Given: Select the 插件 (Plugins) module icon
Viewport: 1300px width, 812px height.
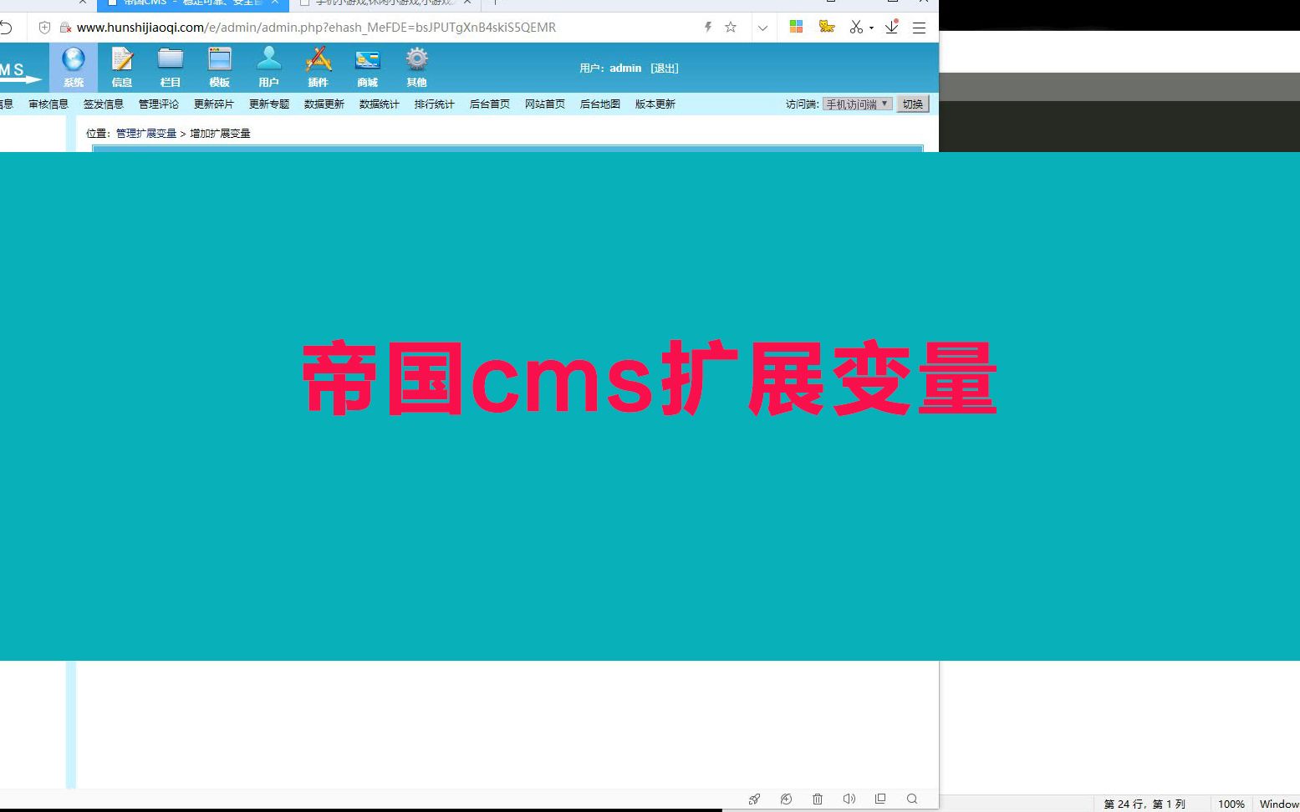Looking at the screenshot, I should [318, 67].
